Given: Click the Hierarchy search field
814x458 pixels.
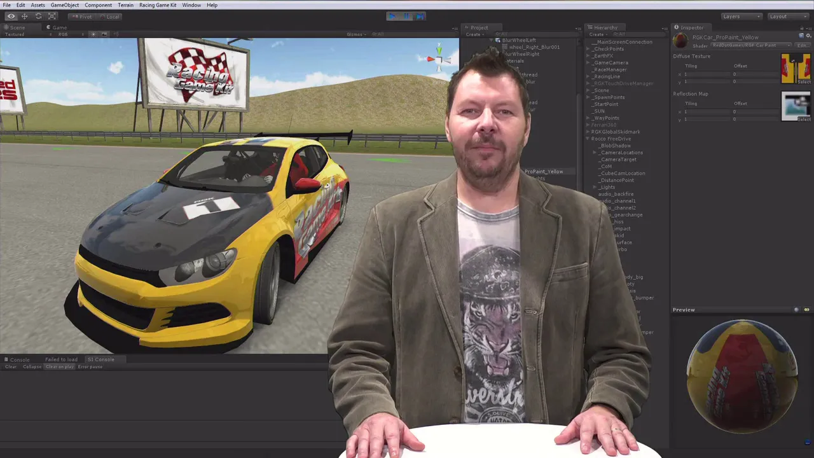Looking at the screenshot, I should (x=639, y=34).
